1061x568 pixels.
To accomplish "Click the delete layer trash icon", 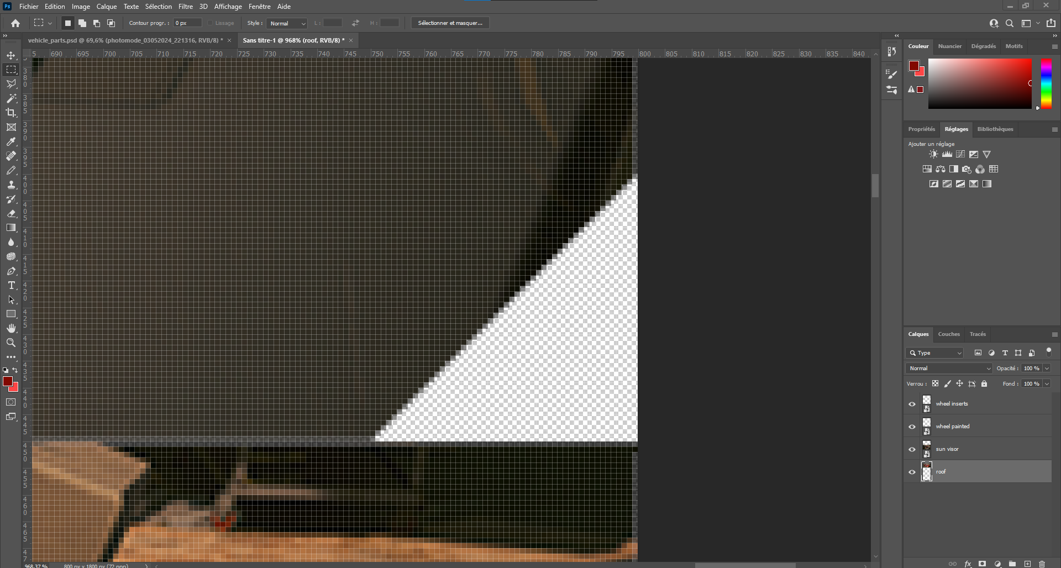I will [x=1042, y=564].
